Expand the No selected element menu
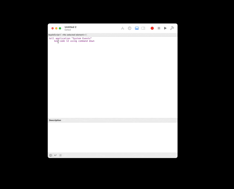234x189 pixels. coord(74,35)
